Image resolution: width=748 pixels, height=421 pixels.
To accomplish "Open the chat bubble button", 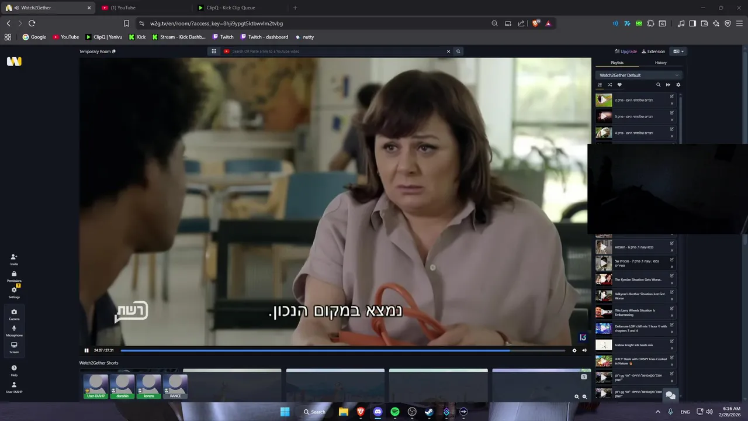I will (x=671, y=396).
